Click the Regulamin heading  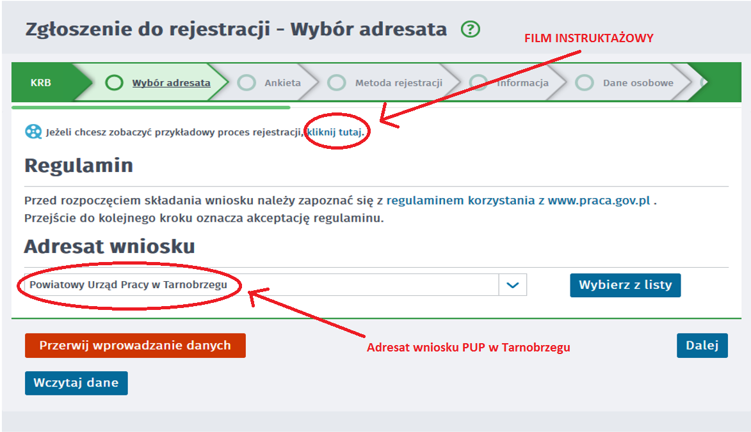79,166
